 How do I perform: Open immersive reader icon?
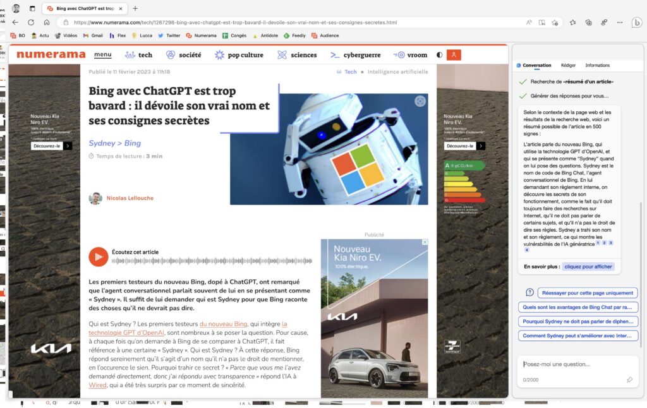pyautogui.click(x=541, y=22)
